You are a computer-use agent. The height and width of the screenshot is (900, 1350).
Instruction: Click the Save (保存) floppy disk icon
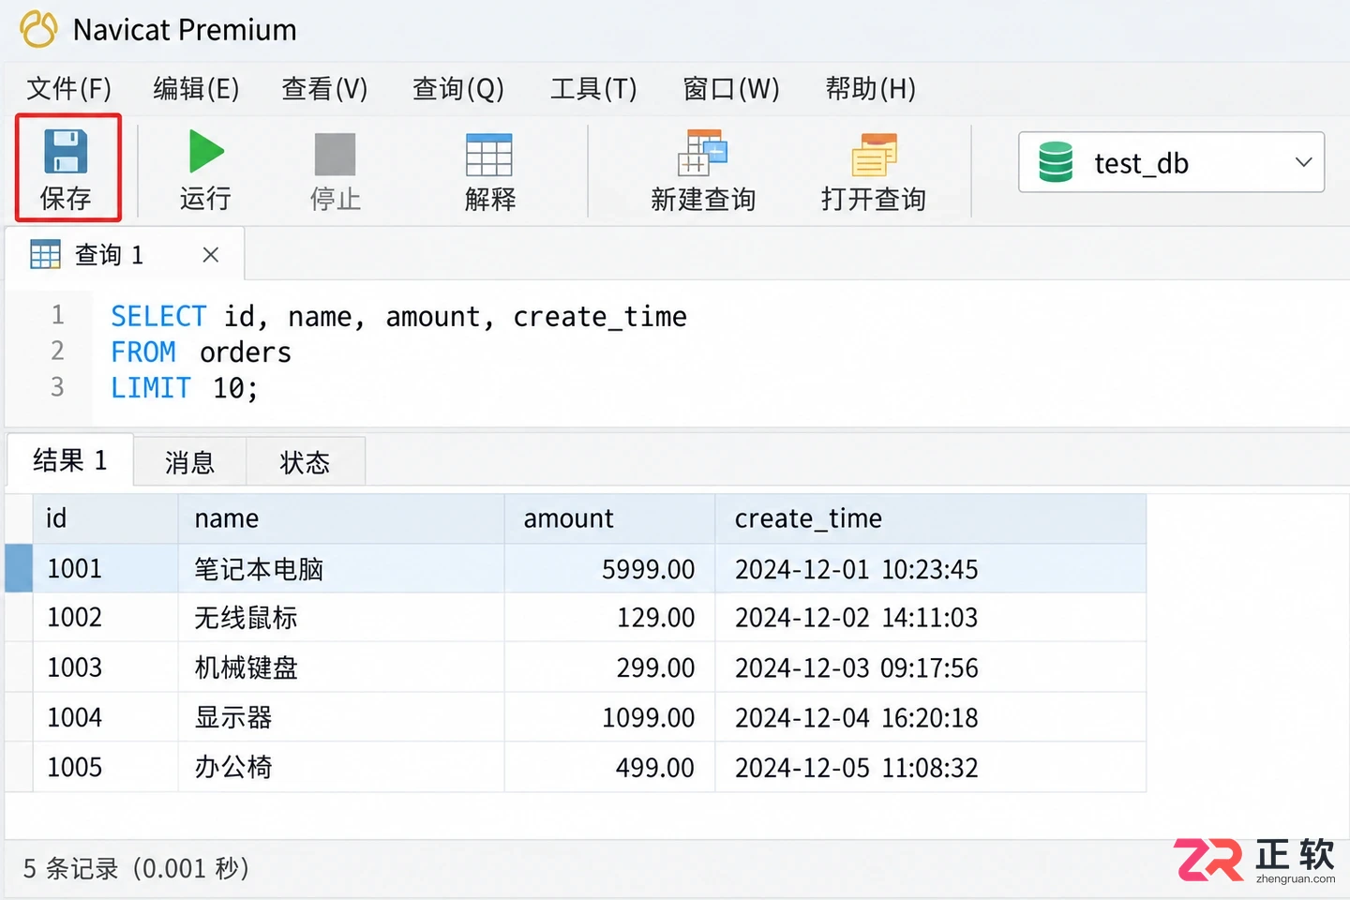pos(66,152)
